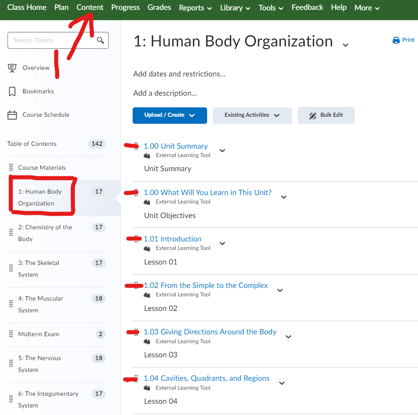Click the search magnifier icon

click(100, 40)
